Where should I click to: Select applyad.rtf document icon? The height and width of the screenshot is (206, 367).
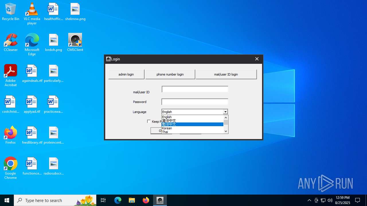[x=32, y=104]
